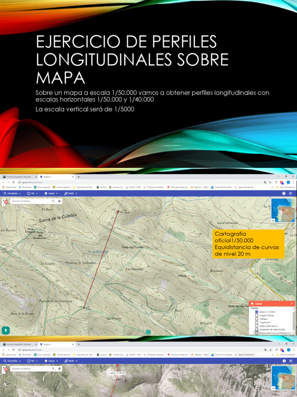This screenshot has width=297, height=397.
Task: Go forward in the topographic map browser
Action: coord(9,182)
